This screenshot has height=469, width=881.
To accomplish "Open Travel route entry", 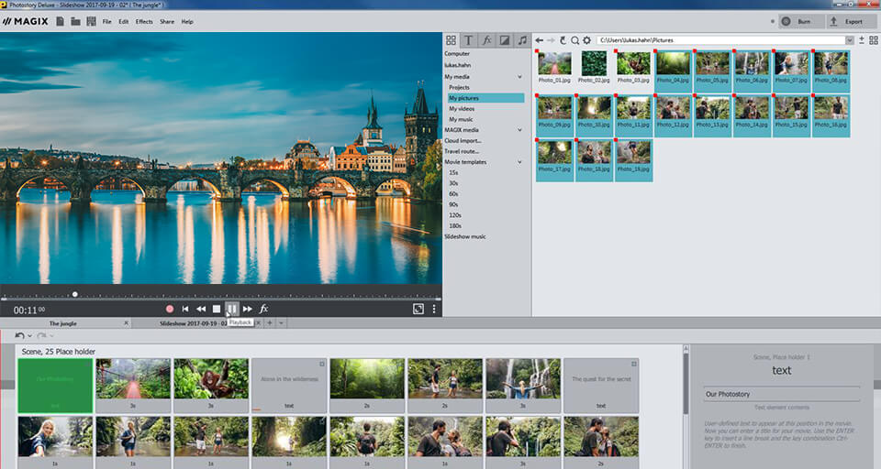I will click(462, 151).
